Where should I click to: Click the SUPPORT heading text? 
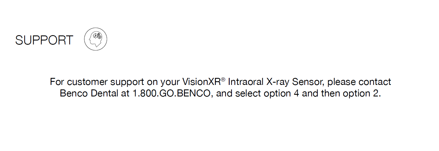pos(44,40)
